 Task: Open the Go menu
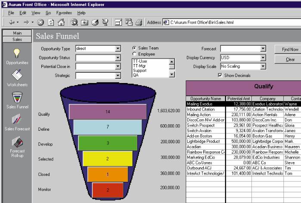click(48, 13)
